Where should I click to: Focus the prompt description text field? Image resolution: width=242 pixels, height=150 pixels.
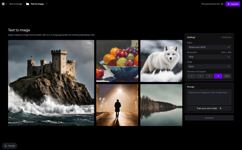209,97
